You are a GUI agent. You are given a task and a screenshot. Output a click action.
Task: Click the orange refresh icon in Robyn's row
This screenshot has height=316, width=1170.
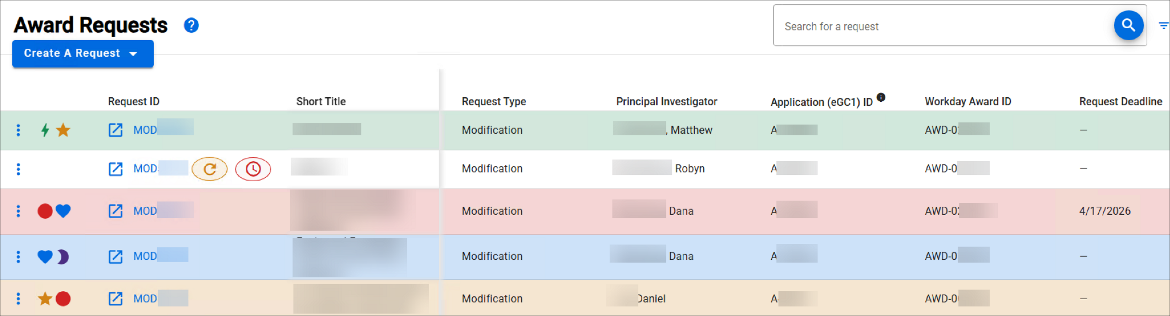209,169
